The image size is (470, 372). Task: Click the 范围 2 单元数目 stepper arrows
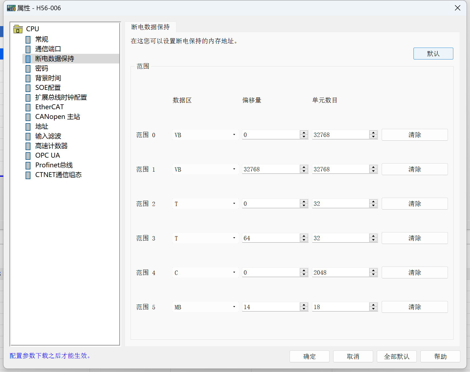pyautogui.click(x=373, y=204)
